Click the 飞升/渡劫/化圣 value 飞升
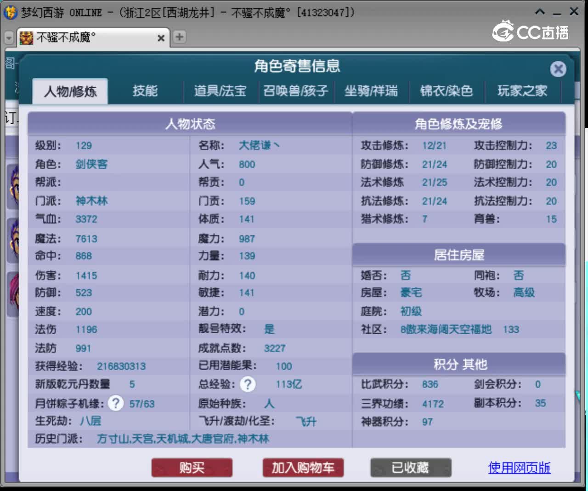The width and height of the screenshot is (588, 491). pos(306,421)
